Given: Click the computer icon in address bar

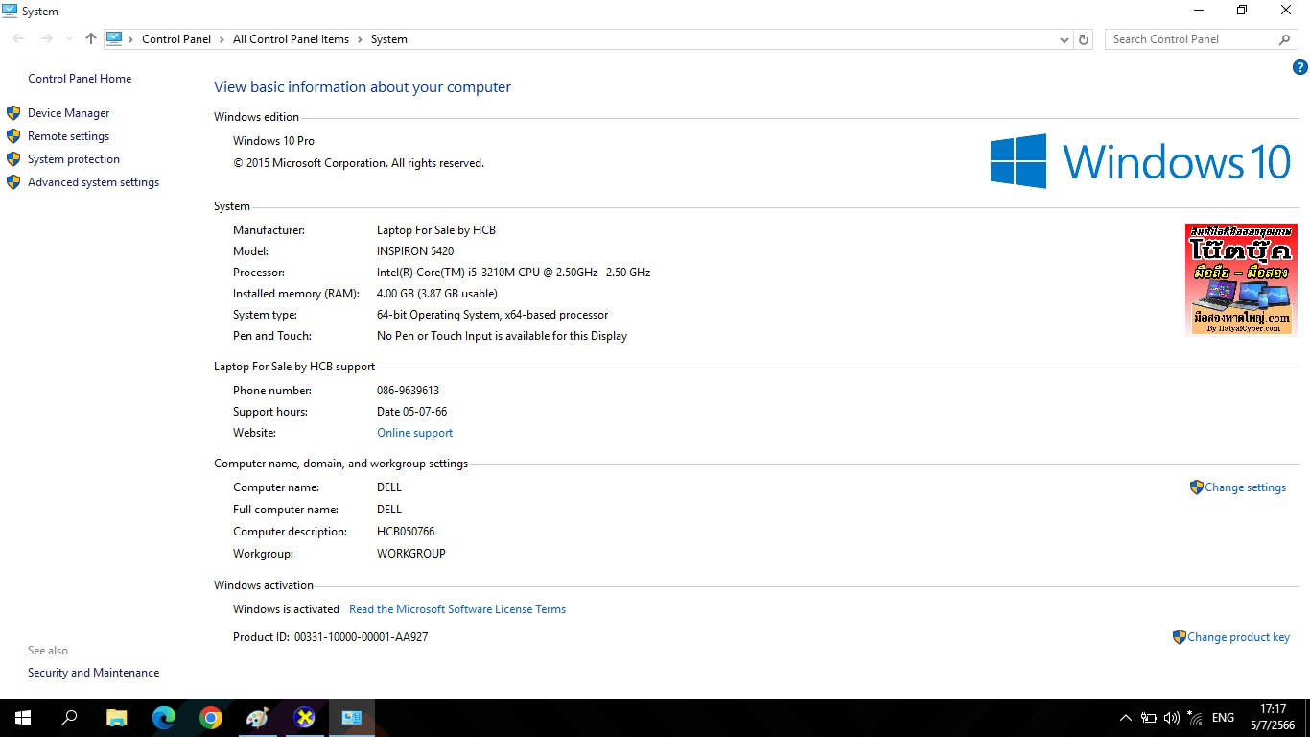Looking at the screenshot, I should (114, 39).
